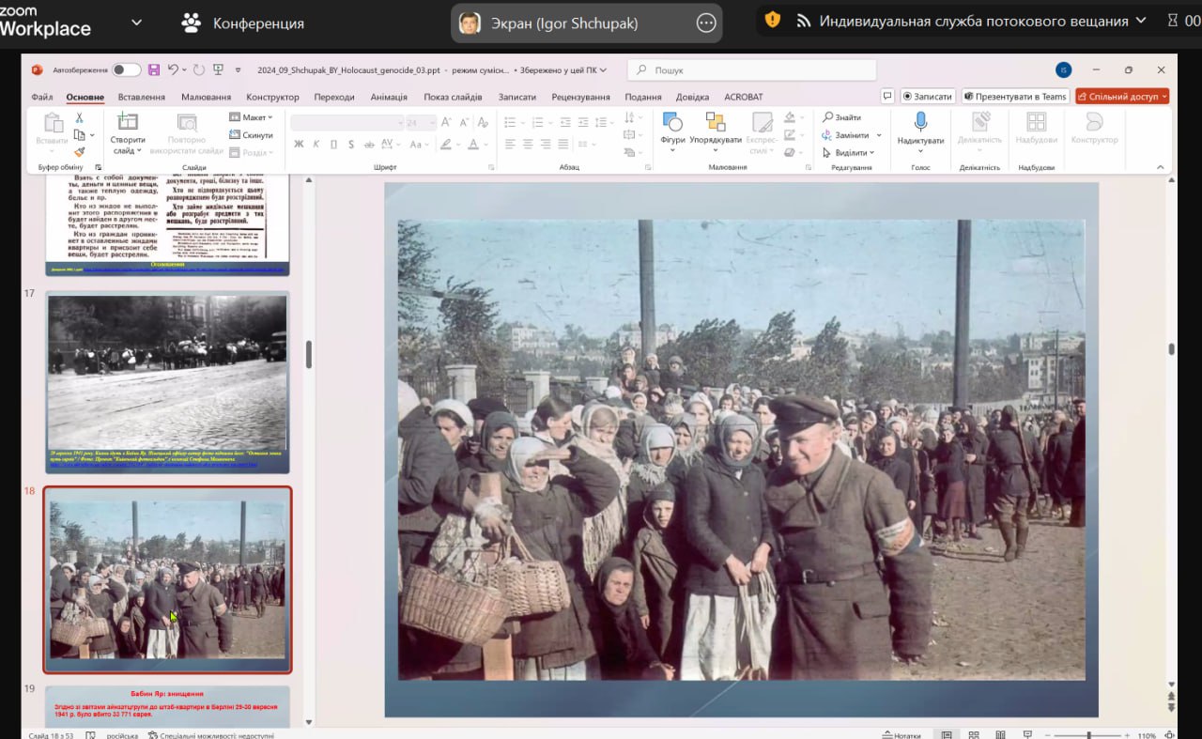1202x739 pixels.
Task: Open more options ellipsis on Экран tab
Action: pos(706,23)
